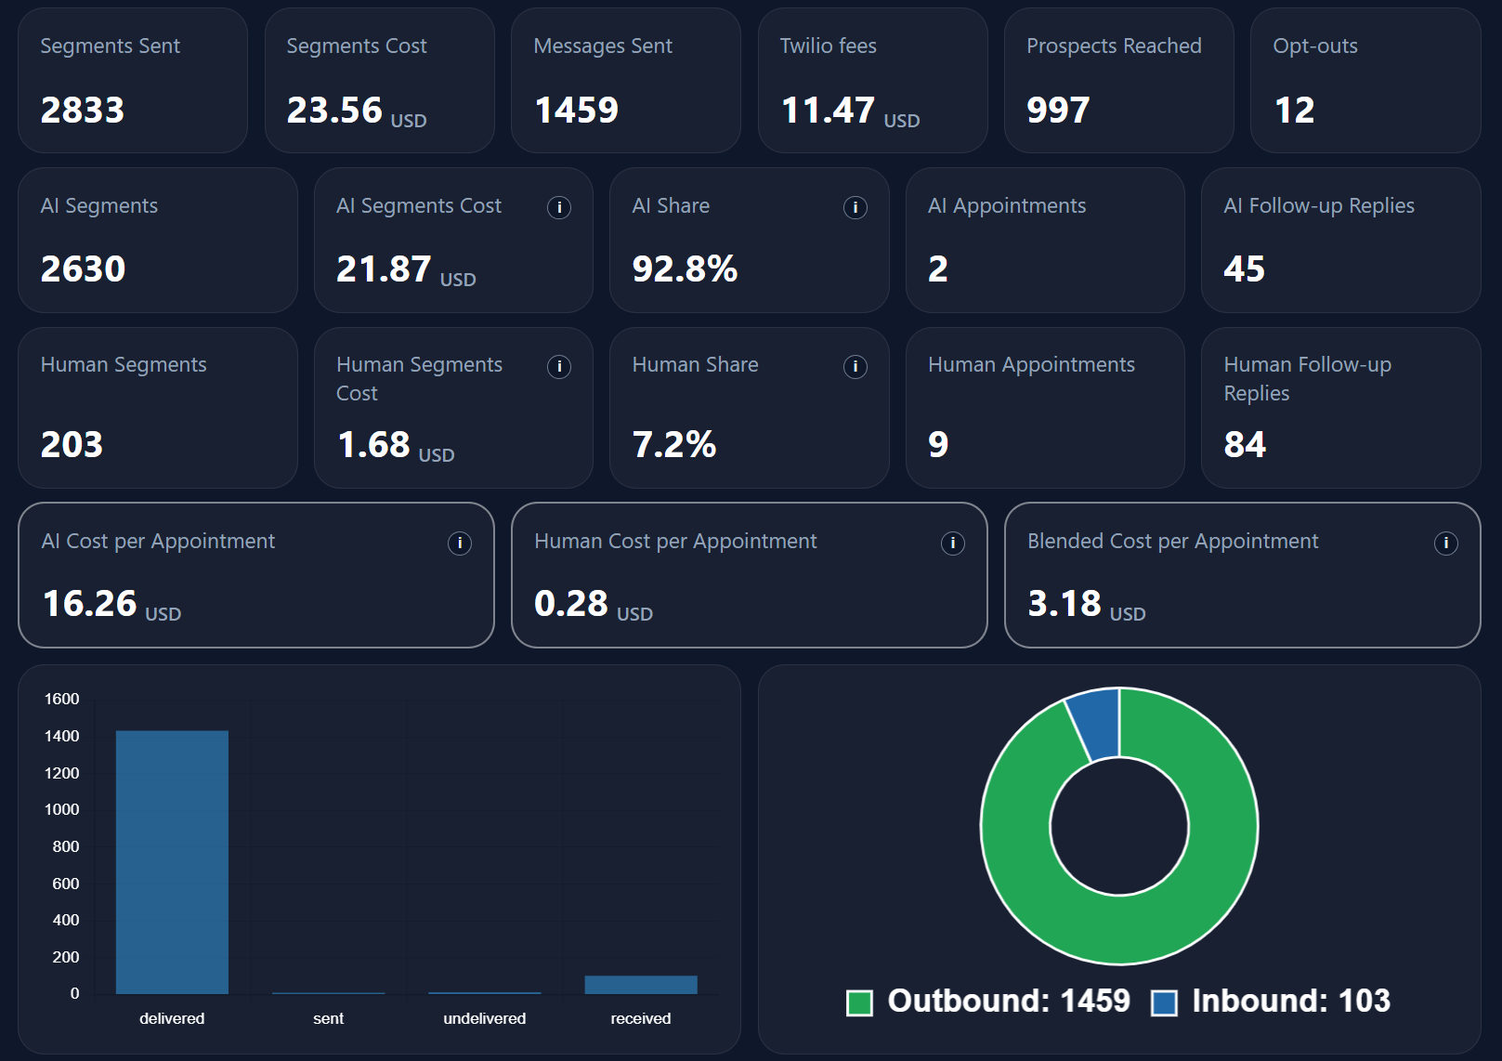Expand the Prospects Reached card
1502x1061 pixels.
click(1118, 80)
